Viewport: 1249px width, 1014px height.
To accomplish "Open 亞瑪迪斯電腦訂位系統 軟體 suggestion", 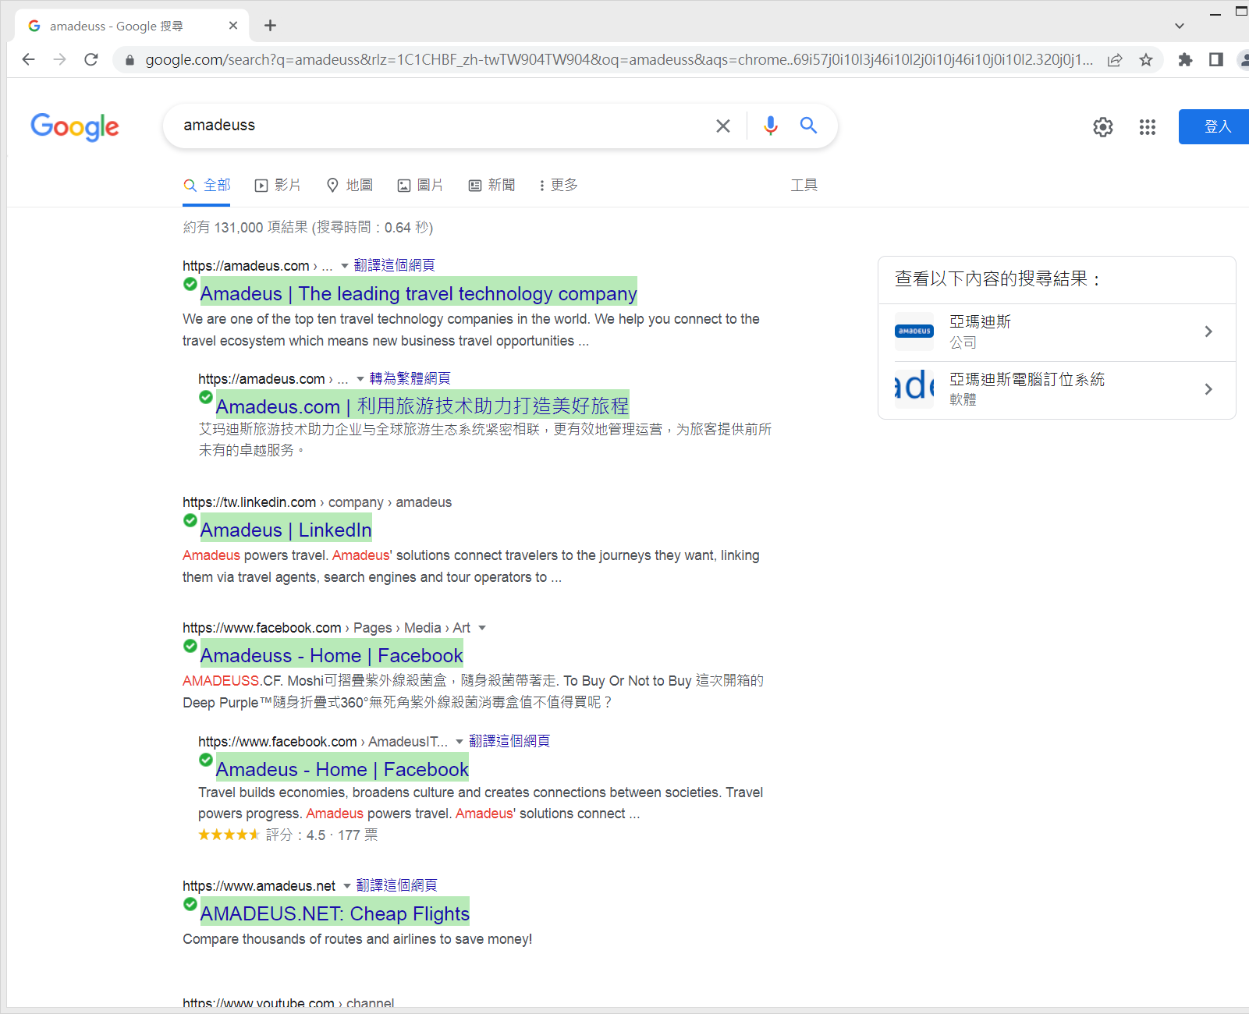I will point(1057,390).
